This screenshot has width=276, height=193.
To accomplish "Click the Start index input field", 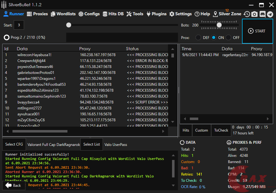I will [19, 25].
